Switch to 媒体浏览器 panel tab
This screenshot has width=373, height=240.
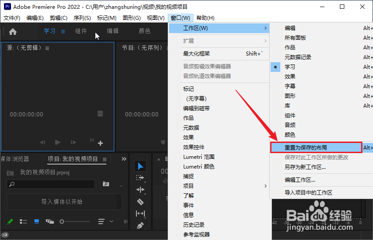point(15,159)
